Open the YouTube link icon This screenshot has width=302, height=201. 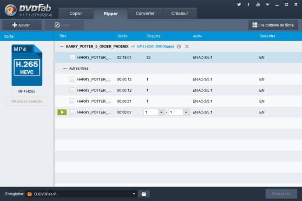(x=258, y=5)
